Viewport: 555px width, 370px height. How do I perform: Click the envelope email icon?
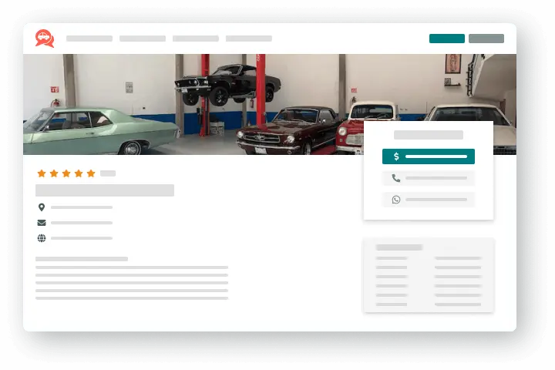click(x=42, y=223)
